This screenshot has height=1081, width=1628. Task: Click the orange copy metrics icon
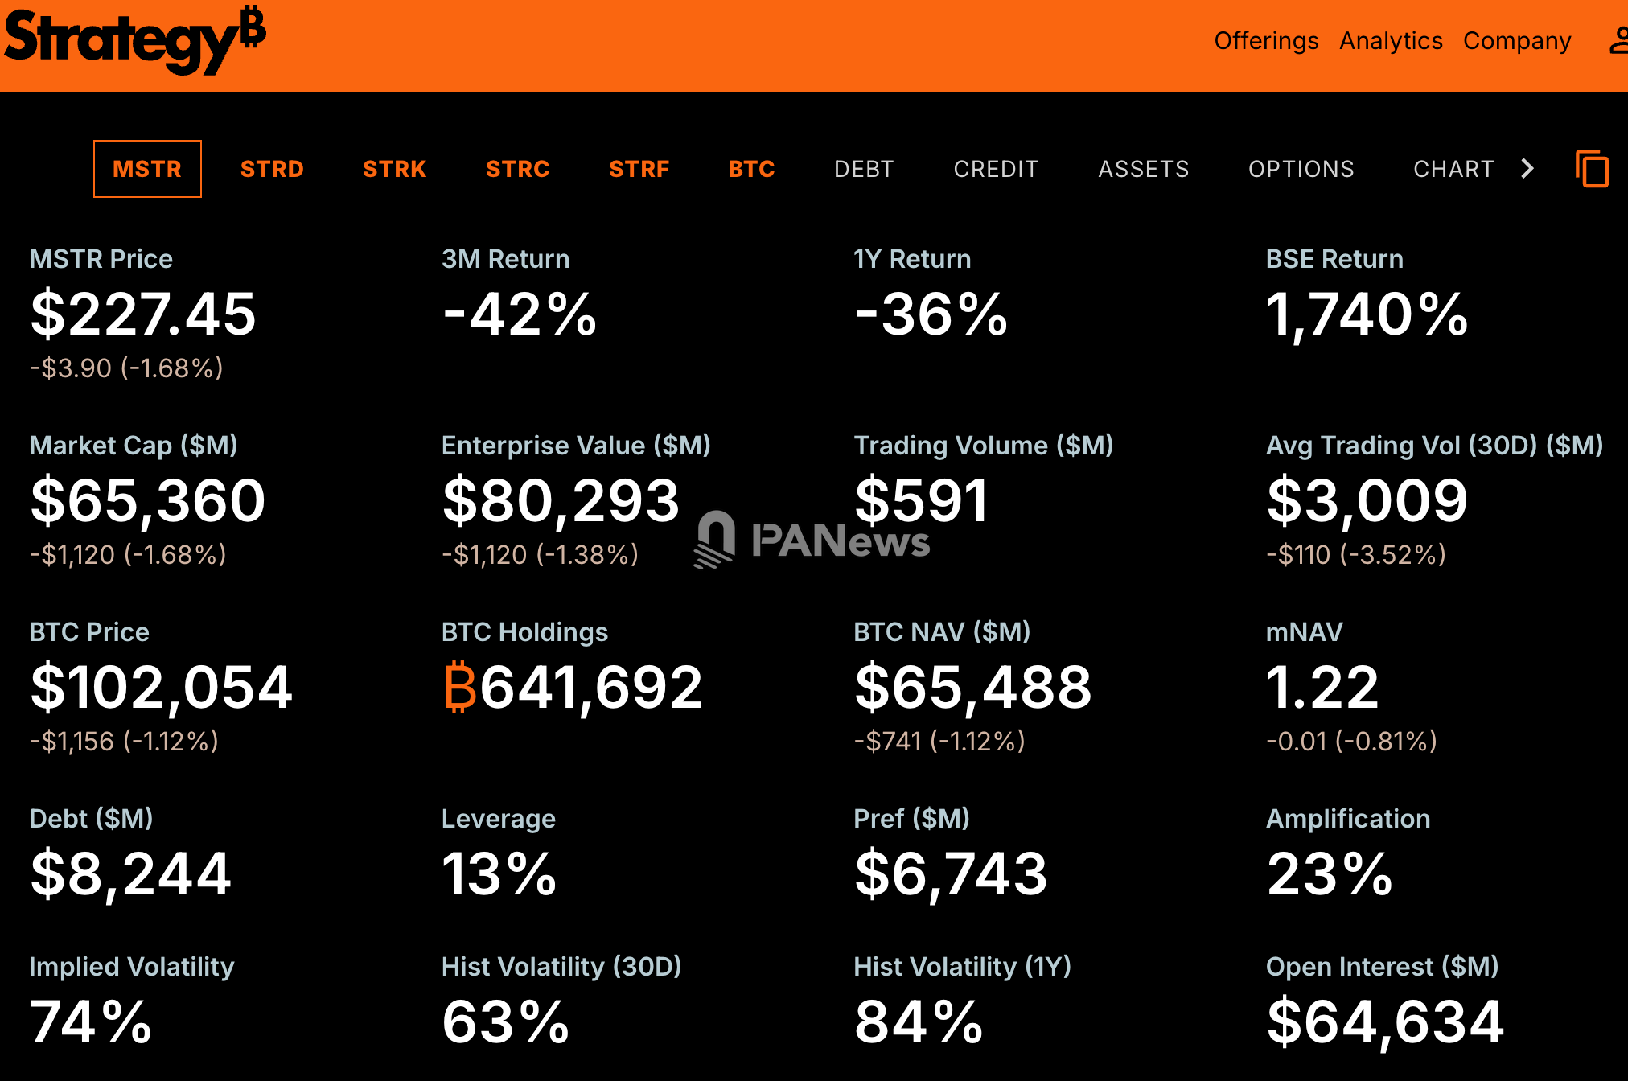pos(1593,169)
